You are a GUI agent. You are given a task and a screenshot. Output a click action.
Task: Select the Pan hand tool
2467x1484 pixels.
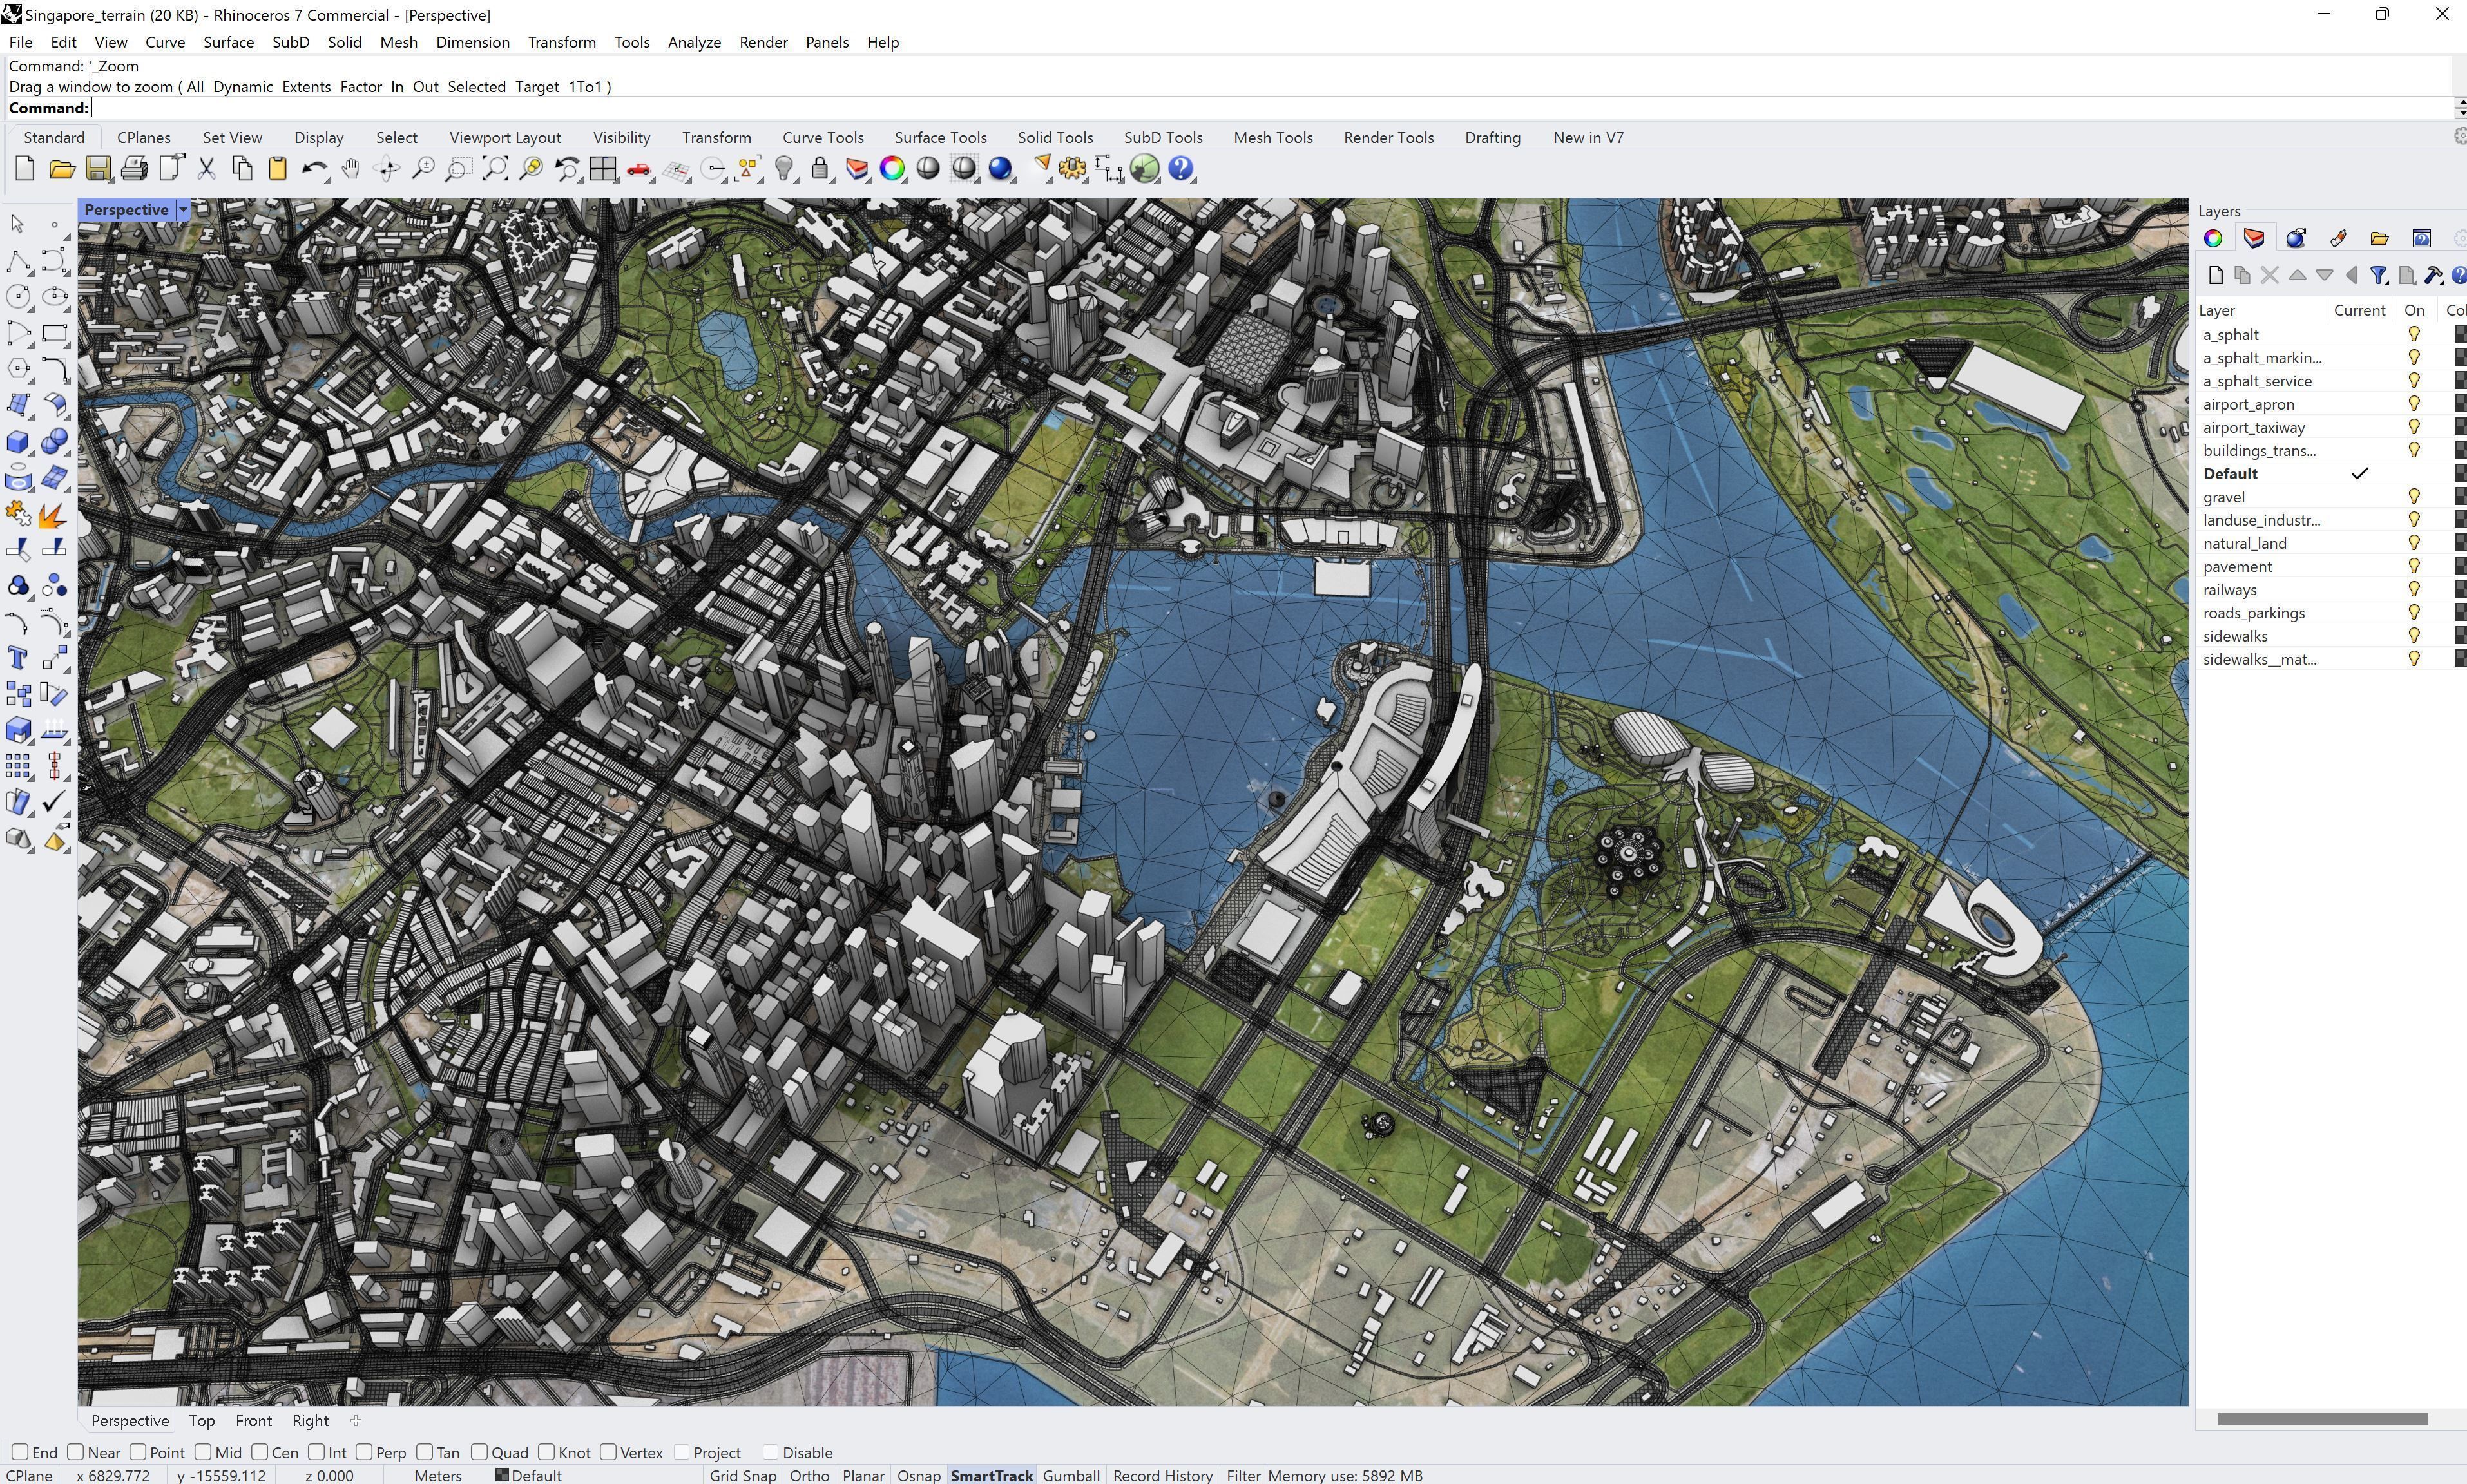pos(350,169)
